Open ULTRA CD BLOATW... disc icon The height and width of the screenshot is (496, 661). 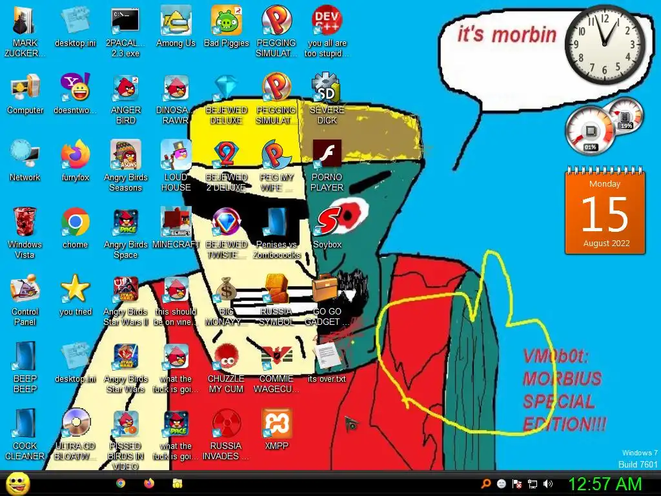pyautogui.click(x=76, y=422)
